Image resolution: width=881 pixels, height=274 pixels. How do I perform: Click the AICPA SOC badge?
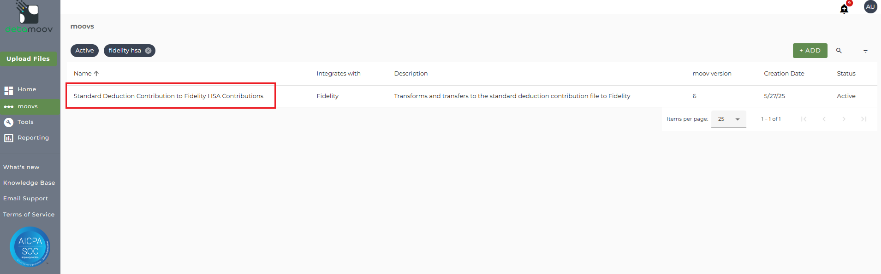click(x=30, y=246)
